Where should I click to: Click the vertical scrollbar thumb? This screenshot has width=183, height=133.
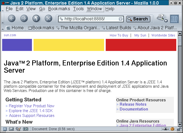coord(180,41)
